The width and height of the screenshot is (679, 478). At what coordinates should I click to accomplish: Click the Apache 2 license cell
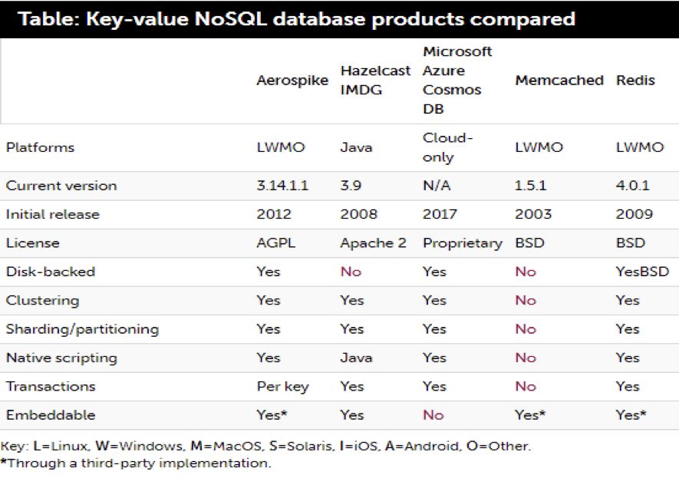click(x=374, y=243)
